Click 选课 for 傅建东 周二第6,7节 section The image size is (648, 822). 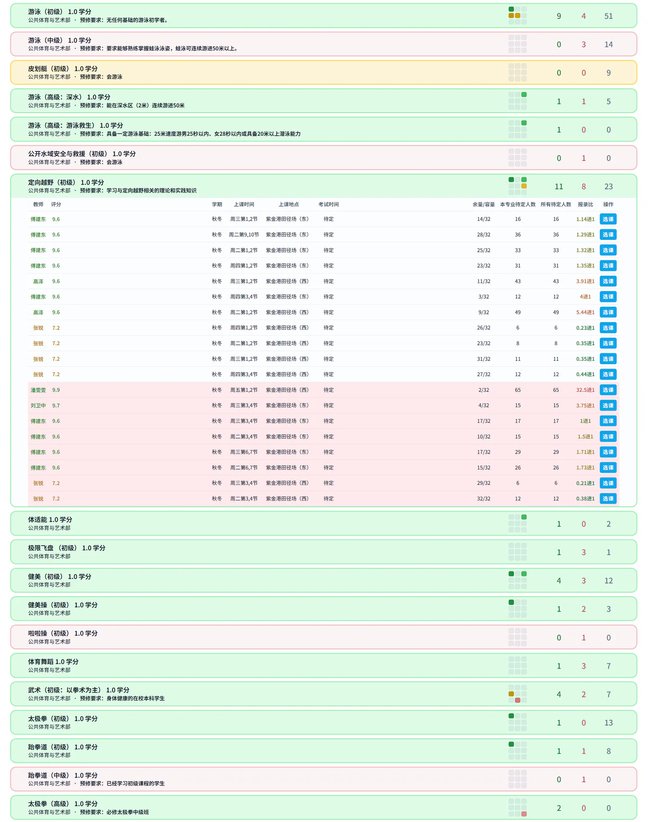(608, 467)
